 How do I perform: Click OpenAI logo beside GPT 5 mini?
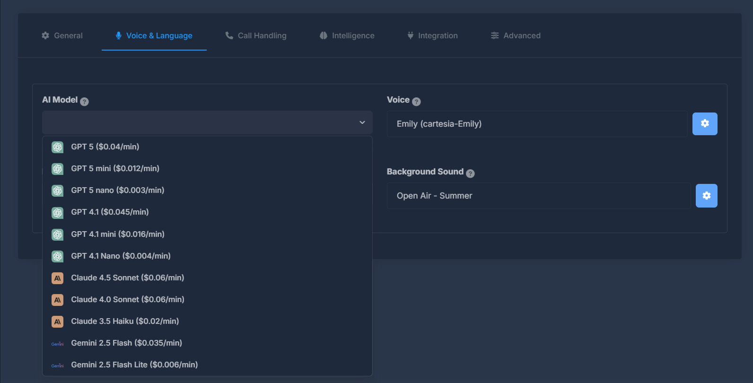(x=58, y=169)
